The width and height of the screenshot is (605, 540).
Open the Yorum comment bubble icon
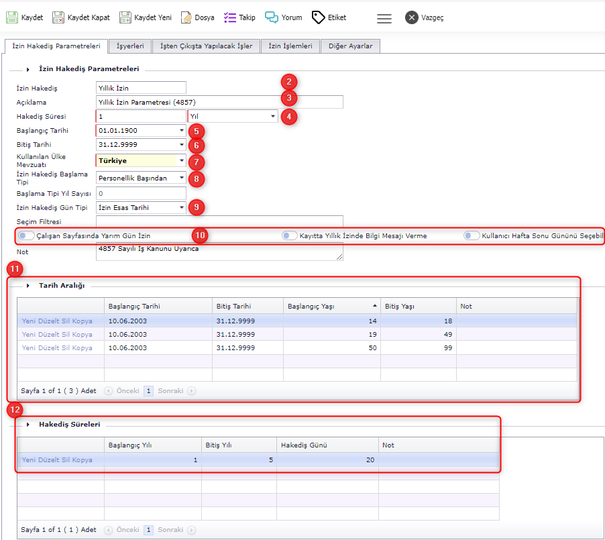point(271,17)
